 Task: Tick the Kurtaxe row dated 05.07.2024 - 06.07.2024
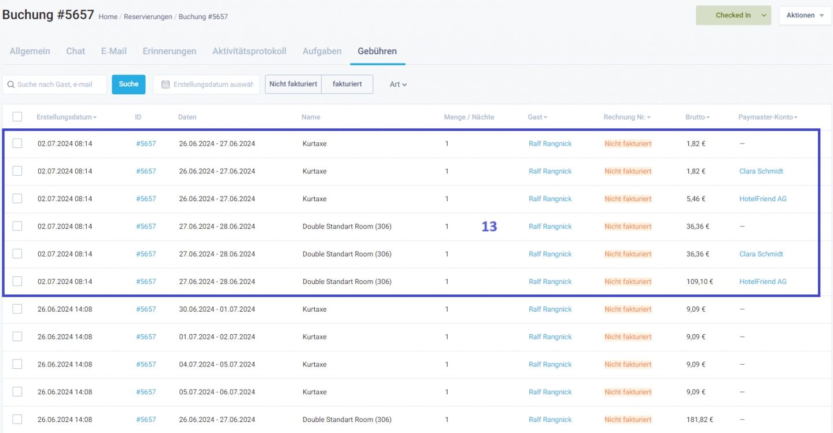17,392
